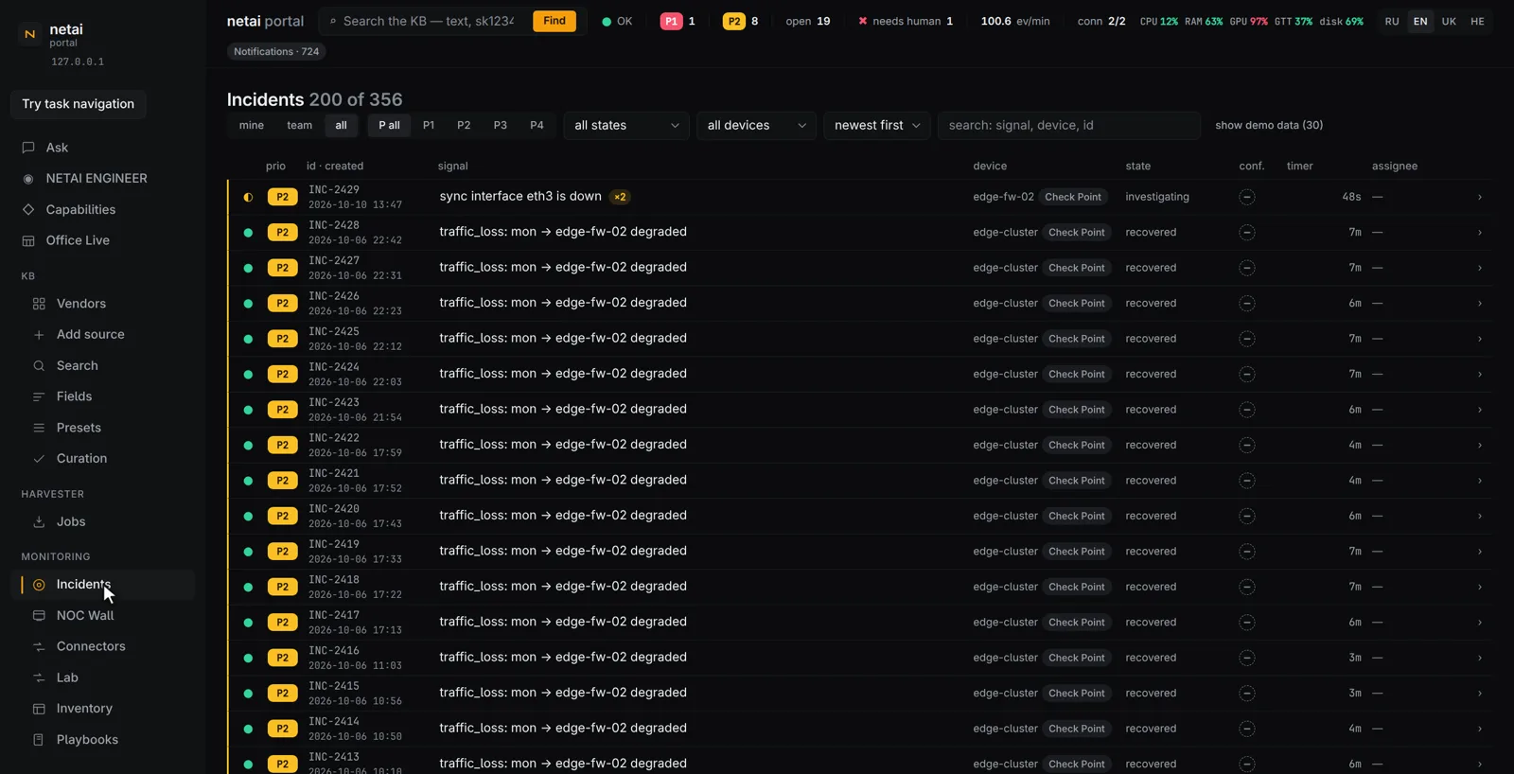Click the KB search field in header
Viewport: 1514px width, 774px height.
pyautogui.click(x=429, y=21)
